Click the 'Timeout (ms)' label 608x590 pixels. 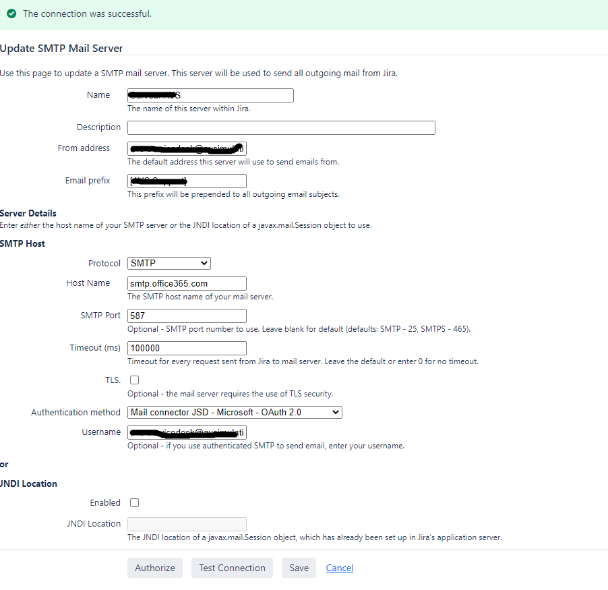[95, 347]
